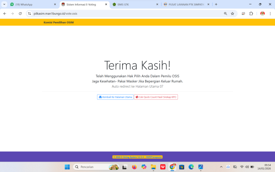Open Cek Quick Count Hasil Sirekap KPO

click(x=156, y=97)
